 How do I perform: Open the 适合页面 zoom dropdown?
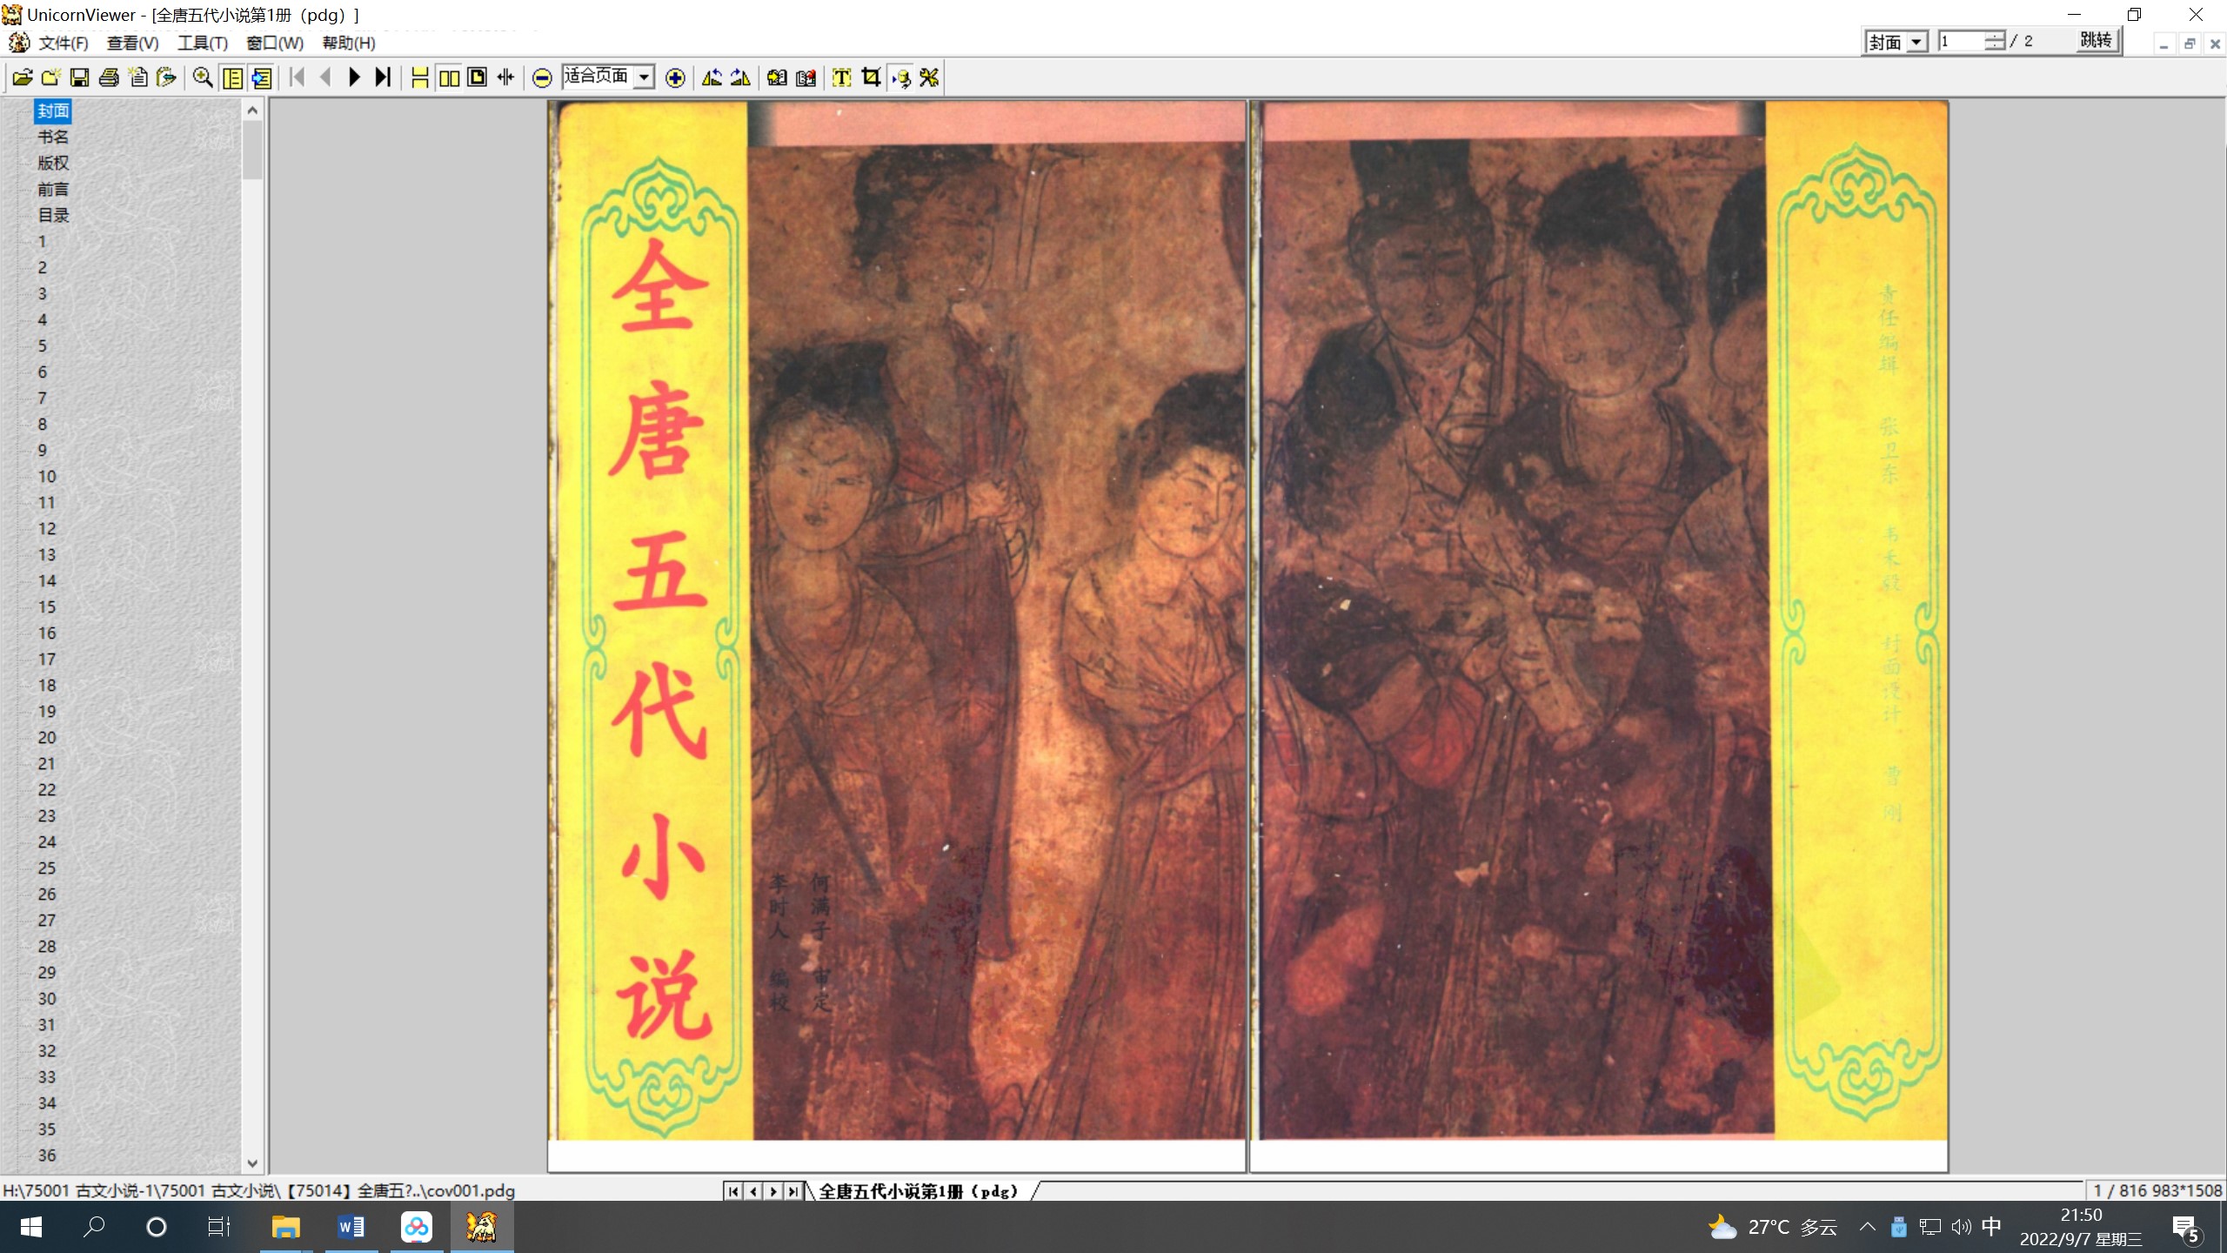point(644,77)
